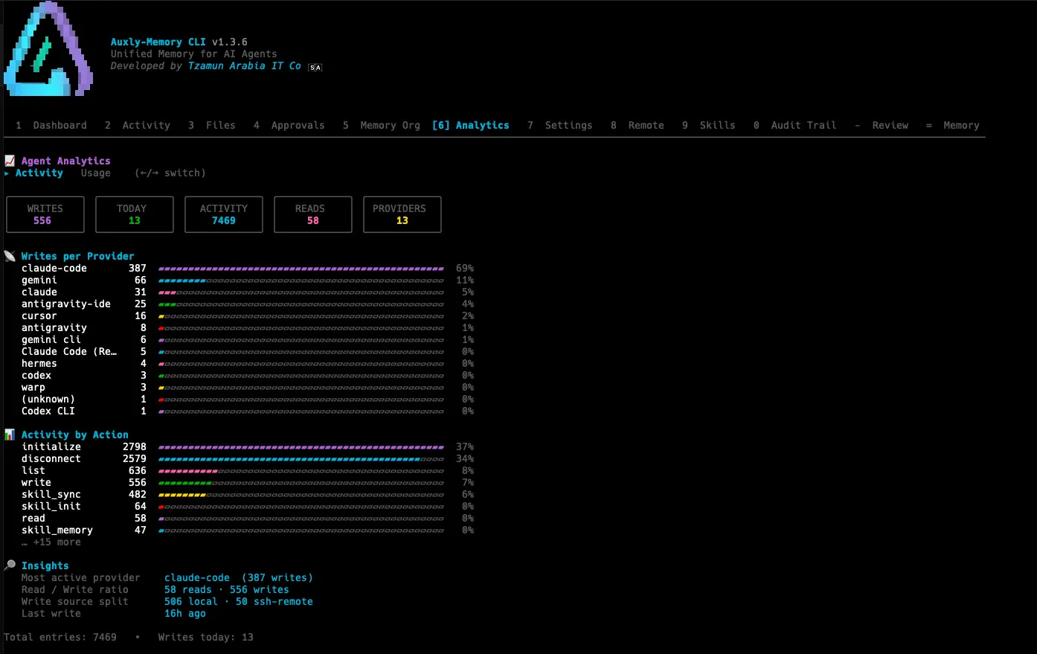Viewport: 1037px width, 654px height.
Task: Click the list action row label
Action: pyautogui.click(x=33, y=470)
